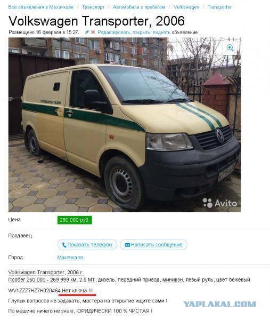Image resolution: width=270 pixels, height=320 pixels.
Task: Click the red X close-listing icon
Action: click(93, 32)
